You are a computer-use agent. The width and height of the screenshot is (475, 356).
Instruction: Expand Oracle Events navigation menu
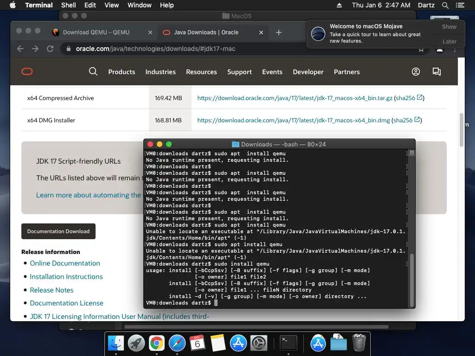[272, 72]
